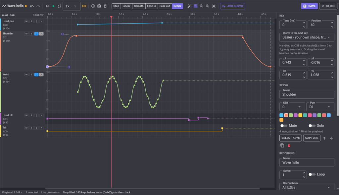Play the Wave hello recording
This screenshot has width=339, height=195.
click(53, 6)
